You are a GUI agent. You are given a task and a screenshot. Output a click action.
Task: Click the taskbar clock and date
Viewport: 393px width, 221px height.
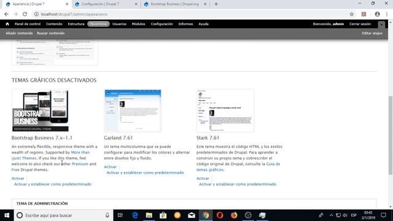(368, 215)
